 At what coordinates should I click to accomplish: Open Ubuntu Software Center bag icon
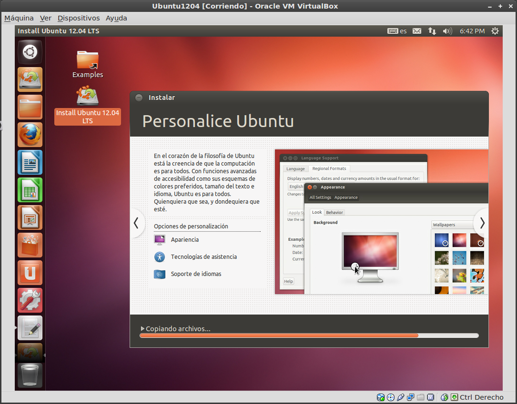[x=30, y=245]
